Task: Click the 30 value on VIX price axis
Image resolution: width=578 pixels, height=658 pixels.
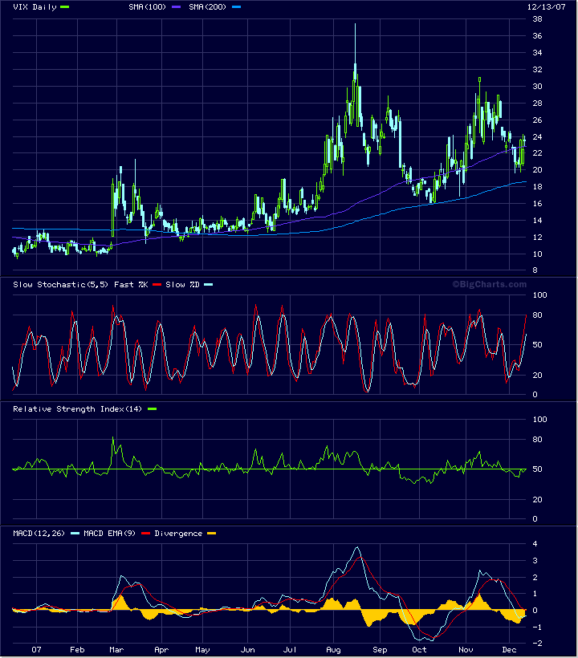Action: coord(537,86)
